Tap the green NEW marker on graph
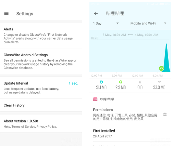 click(x=161, y=69)
